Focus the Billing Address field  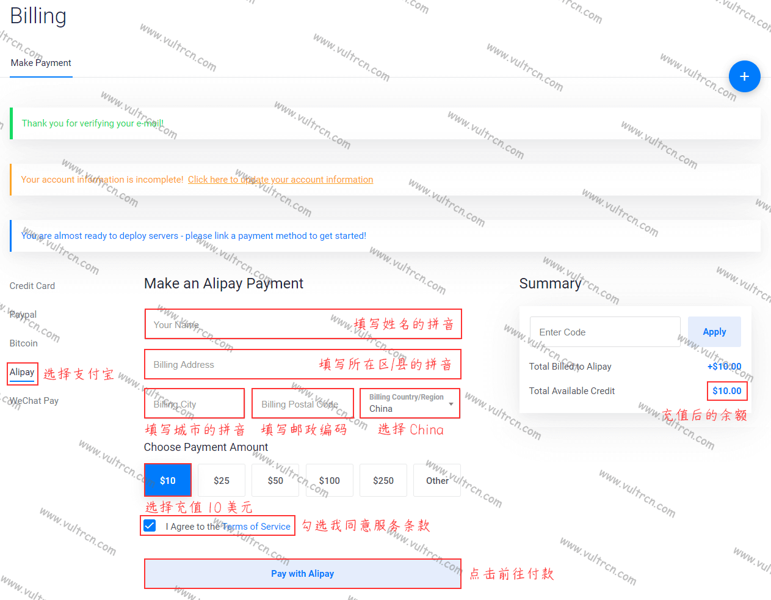pos(303,365)
